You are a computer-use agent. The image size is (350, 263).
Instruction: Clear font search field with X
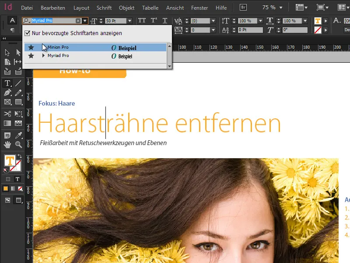(x=78, y=21)
